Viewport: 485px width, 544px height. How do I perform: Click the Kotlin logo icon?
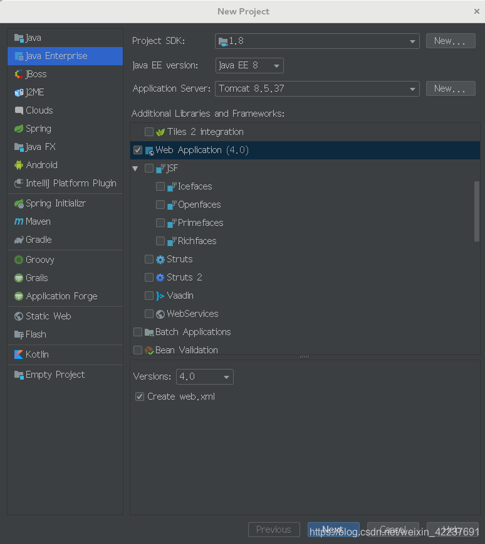pyautogui.click(x=19, y=355)
